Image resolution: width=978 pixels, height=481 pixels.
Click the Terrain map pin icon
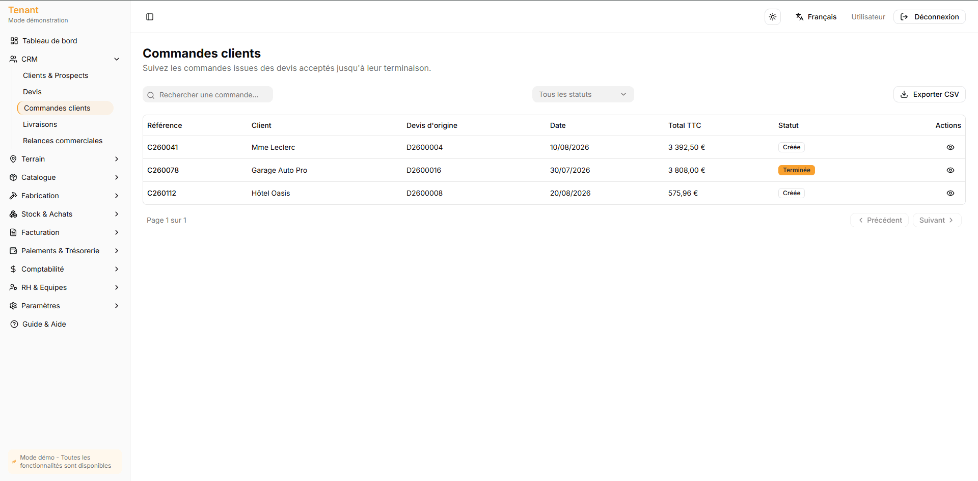[x=13, y=159]
